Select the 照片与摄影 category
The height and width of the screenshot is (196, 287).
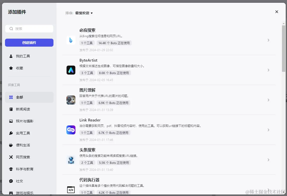pyautogui.click(x=29, y=121)
